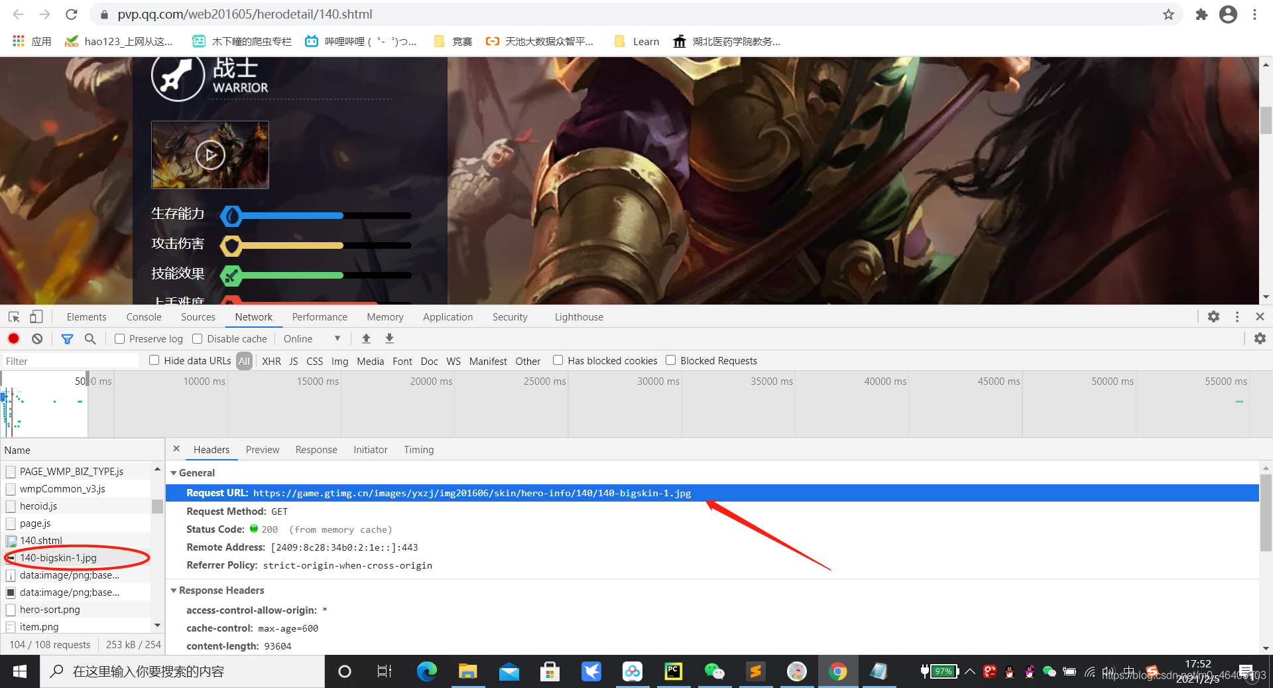Screen dimensions: 1273x688
Task: Open the hao123 bookmark
Action: 119,41
